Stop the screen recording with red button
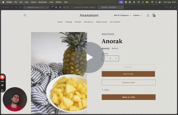This screenshot has width=178, height=115. click(2, 77)
